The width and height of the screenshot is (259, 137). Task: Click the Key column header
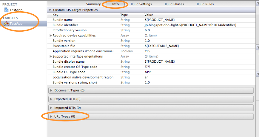click(x=55, y=15)
